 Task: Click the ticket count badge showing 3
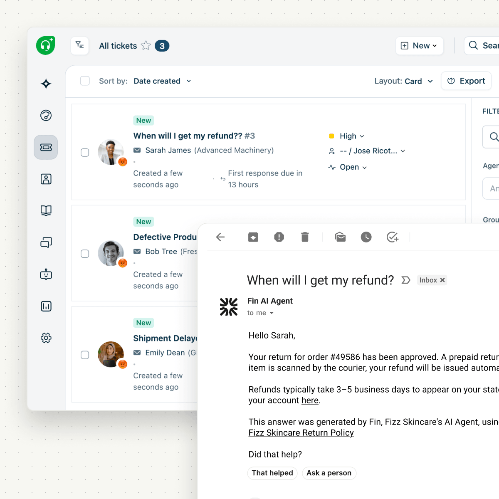point(162,46)
